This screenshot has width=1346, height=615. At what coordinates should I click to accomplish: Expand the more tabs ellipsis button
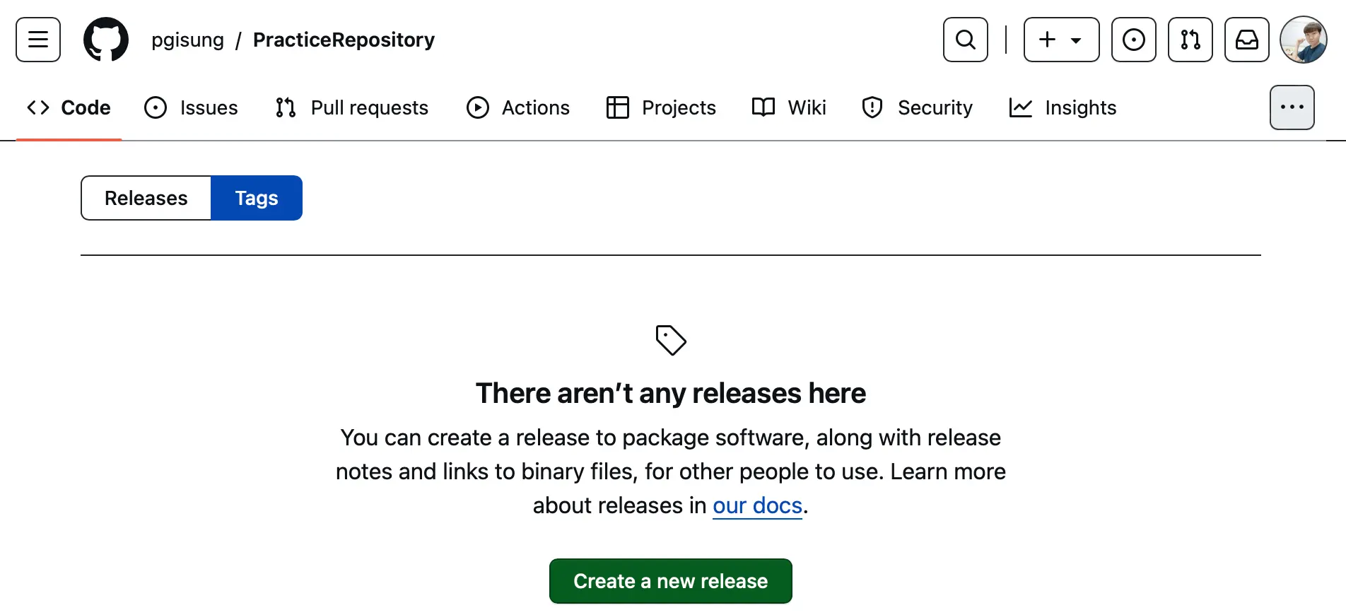click(x=1292, y=107)
